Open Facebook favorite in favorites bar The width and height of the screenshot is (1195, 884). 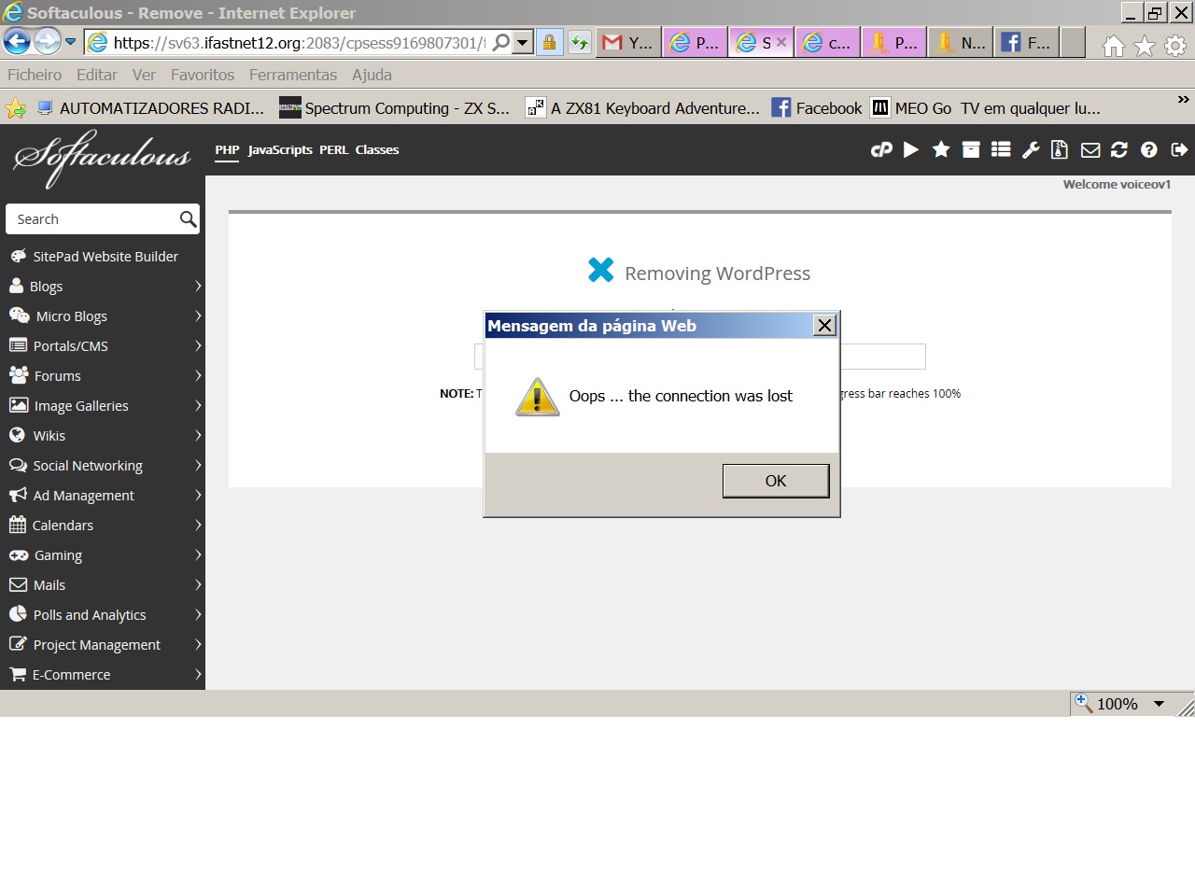pyautogui.click(x=817, y=108)
